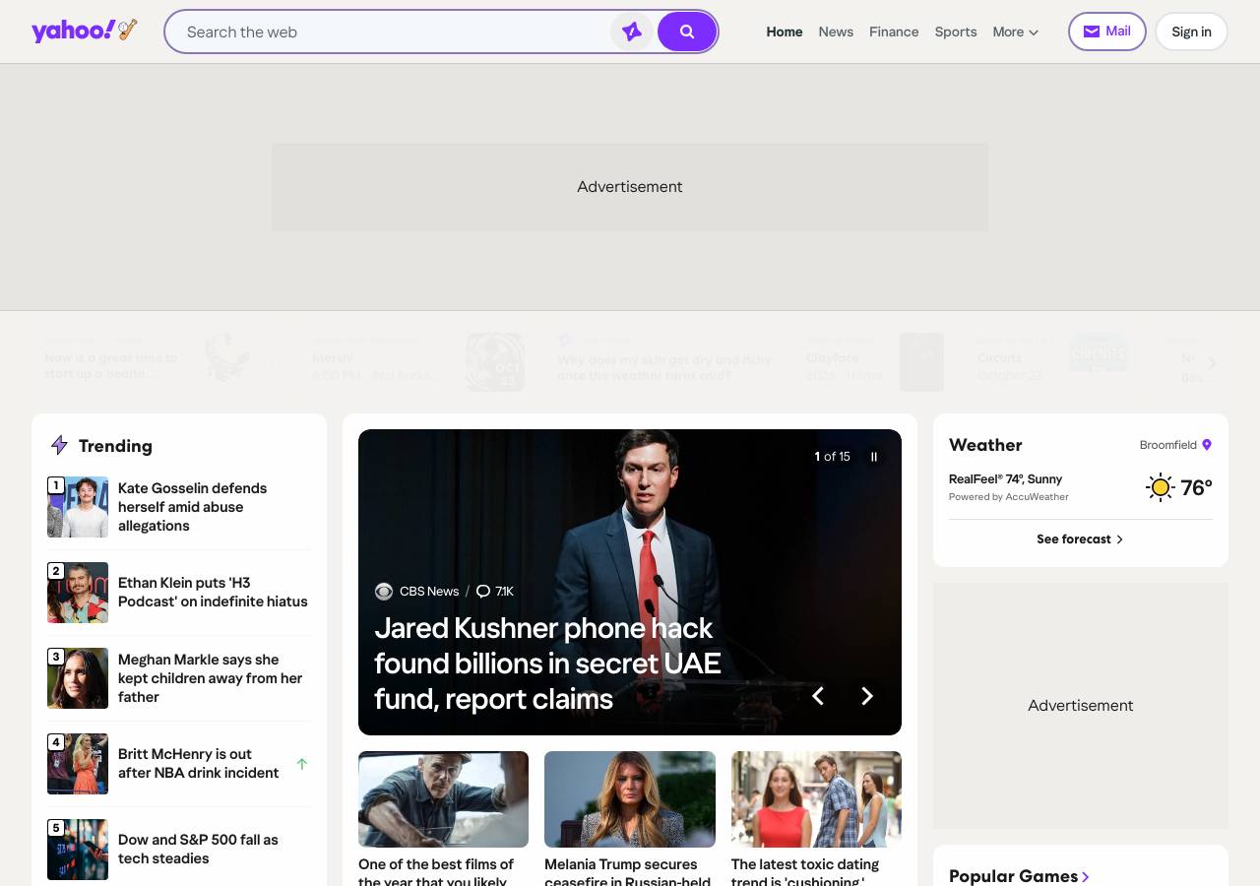
Task: Change the Broomfield weather location pin
Action: [x=1207, y=445]
